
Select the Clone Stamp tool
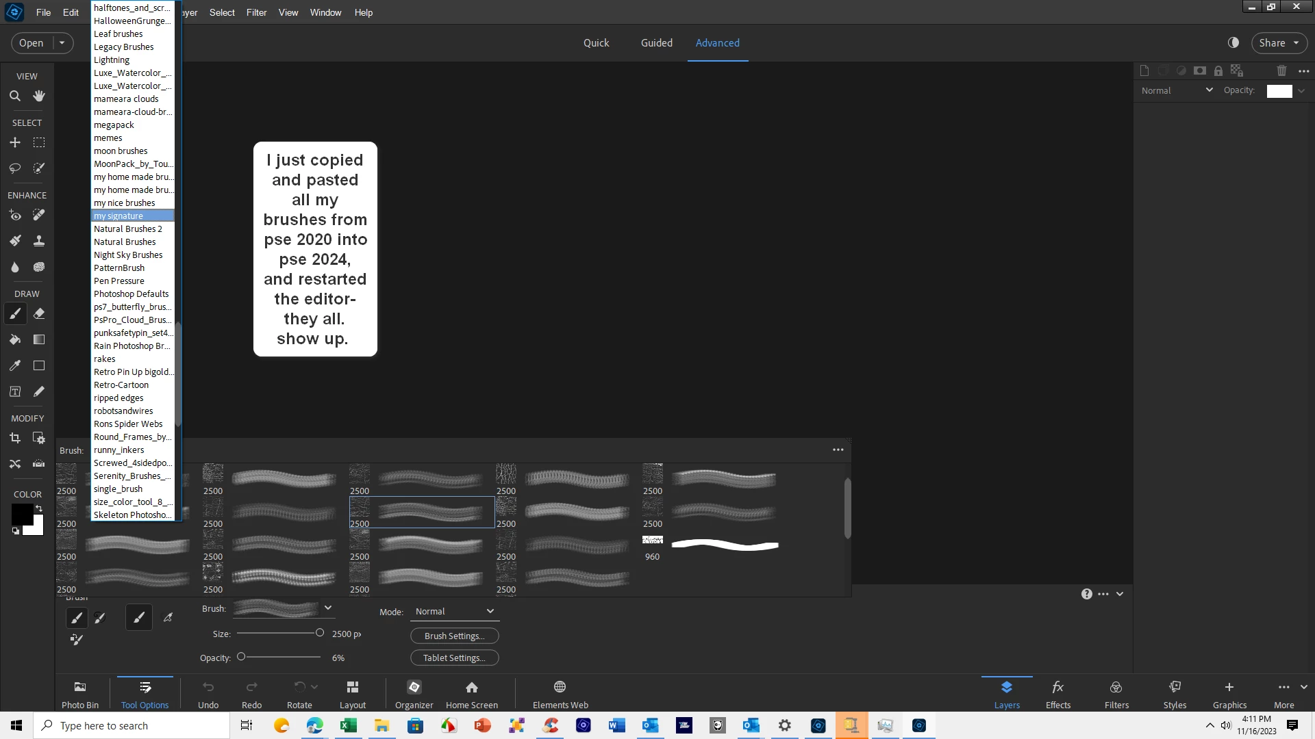point(39,241)
